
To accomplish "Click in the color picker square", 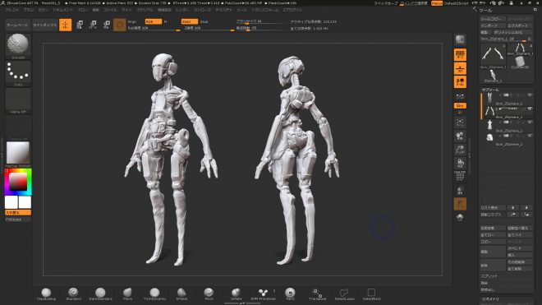I will point(18,182).
